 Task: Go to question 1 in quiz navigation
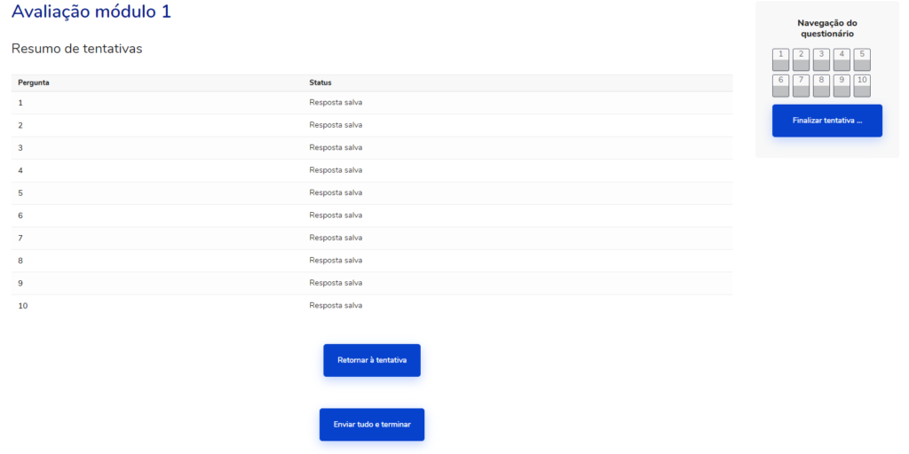[780, 59]
